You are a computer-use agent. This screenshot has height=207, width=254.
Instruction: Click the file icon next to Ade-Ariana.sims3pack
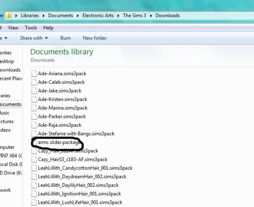[x=34, y=74]
